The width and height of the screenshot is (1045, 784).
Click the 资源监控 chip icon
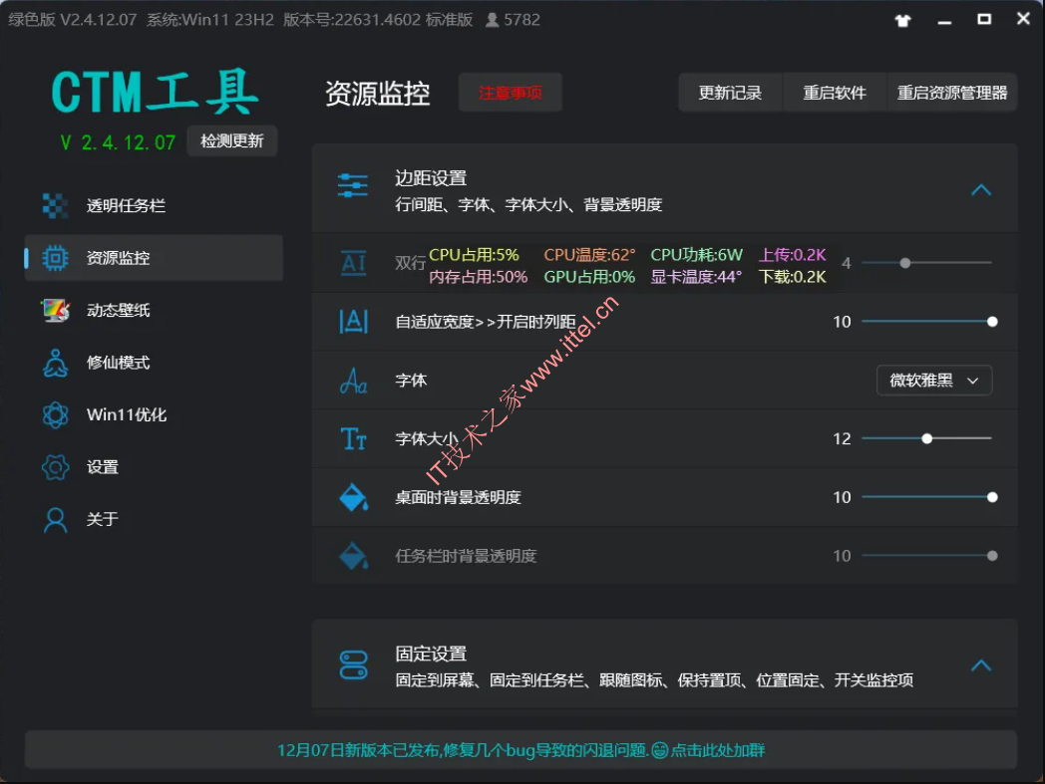click(x=55, y=258)
